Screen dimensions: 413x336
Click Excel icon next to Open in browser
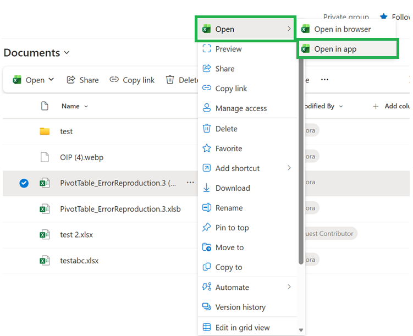305,29
